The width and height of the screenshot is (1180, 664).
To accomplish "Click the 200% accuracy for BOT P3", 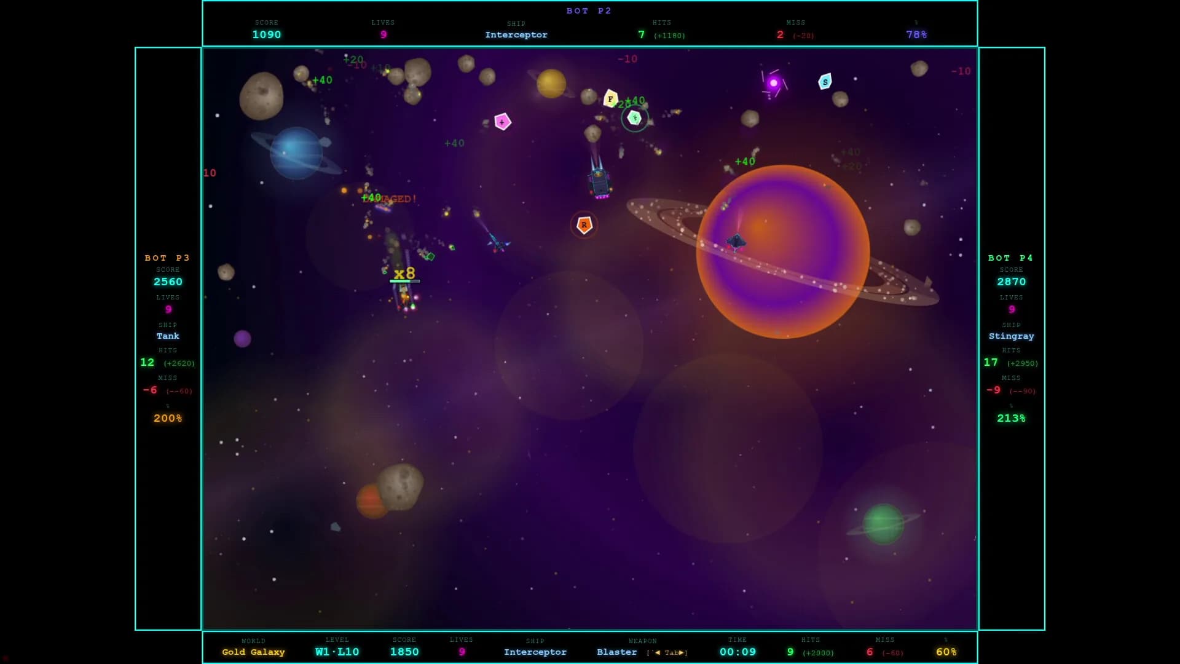I will click(x=168, y=418).
